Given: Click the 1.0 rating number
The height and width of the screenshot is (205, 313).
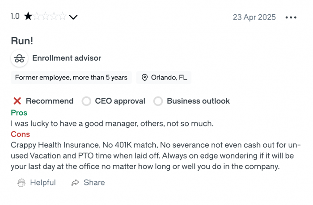Looking at the screenshot, I should pyautogui.click(x=15, y=17).
